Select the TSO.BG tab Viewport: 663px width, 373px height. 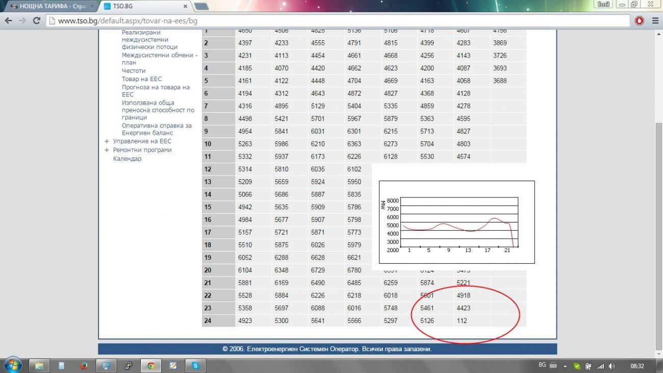coord(144,6)
